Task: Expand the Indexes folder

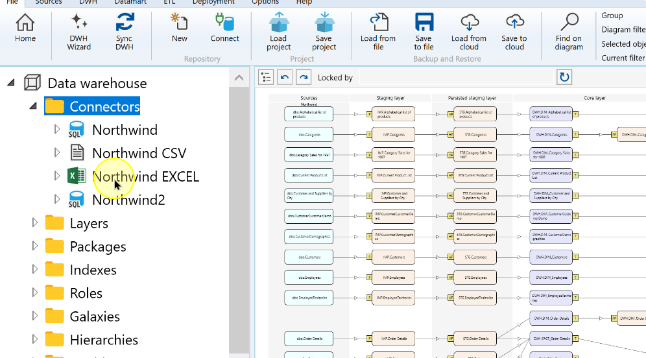Action: [x=34, y=269]
